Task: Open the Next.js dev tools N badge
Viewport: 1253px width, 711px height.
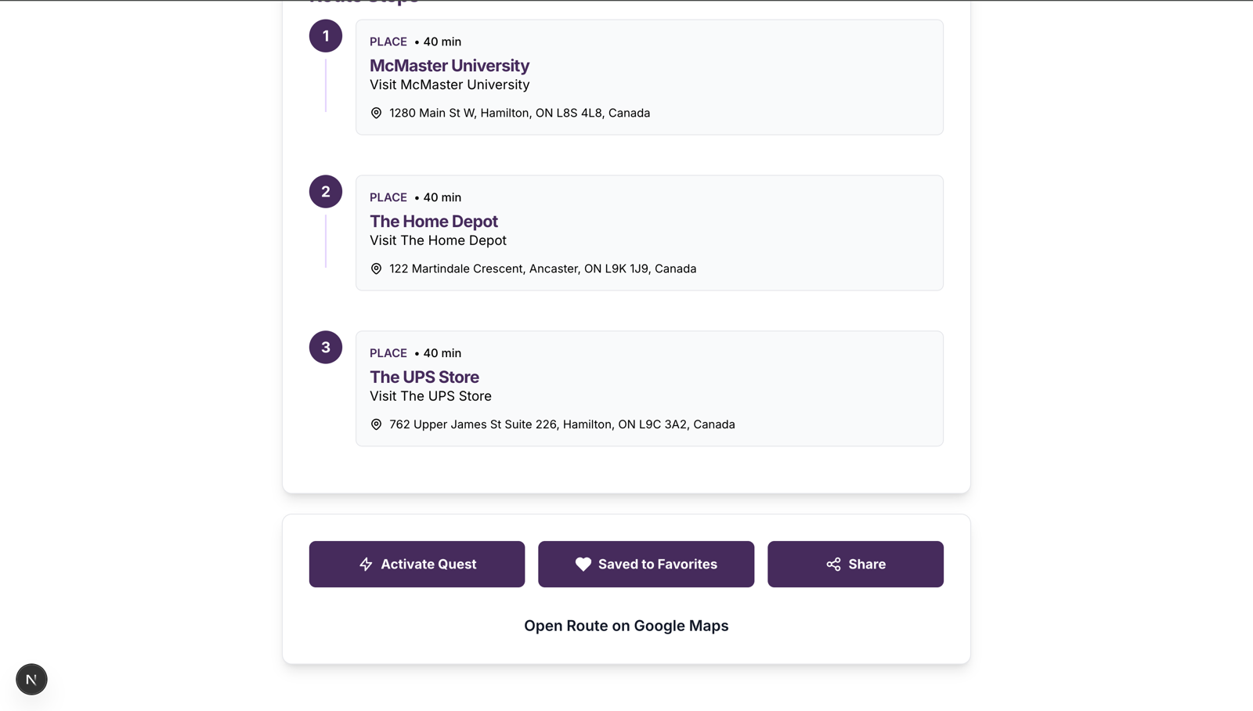Action: 31,679
